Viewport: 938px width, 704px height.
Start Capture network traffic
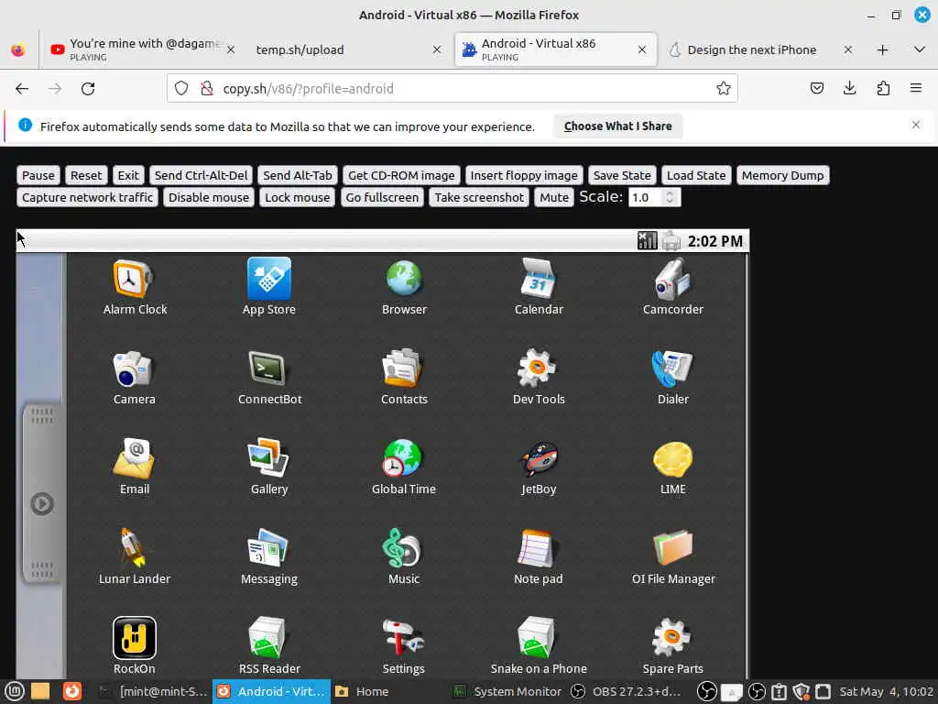87,198
